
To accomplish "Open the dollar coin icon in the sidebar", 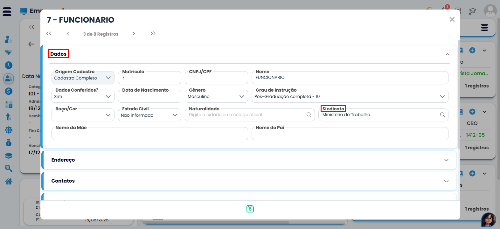I will (9, 91).
